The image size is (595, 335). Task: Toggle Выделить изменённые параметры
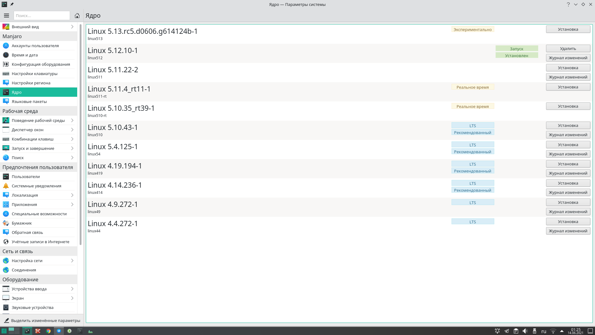42,320
